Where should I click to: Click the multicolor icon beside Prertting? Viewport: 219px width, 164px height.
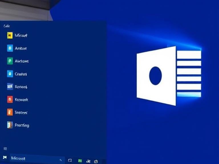[10, 125]
